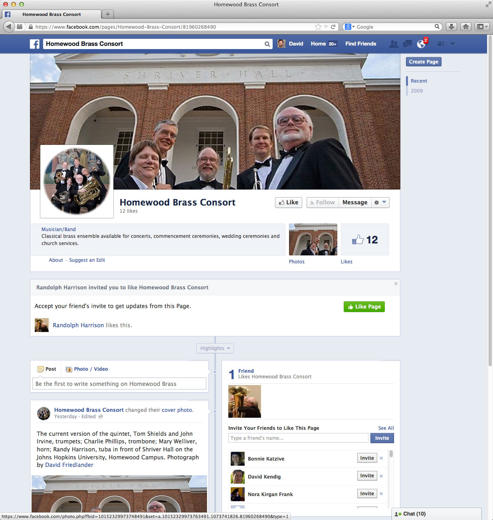
Task: Open the privacy shortcuts lock icon
Action: tap(441, 44)
